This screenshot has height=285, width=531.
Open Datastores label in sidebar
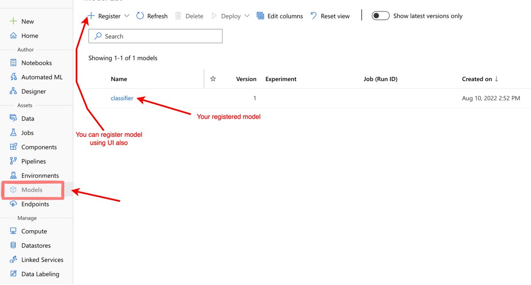coord(36,245)
